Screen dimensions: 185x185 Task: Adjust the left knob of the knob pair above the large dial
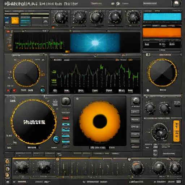[150, 108]
